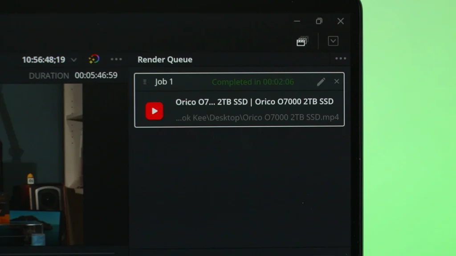Click the Job 1 drag handle icon
The height and width of the screenshot is (256, 456).
point(145,82)
